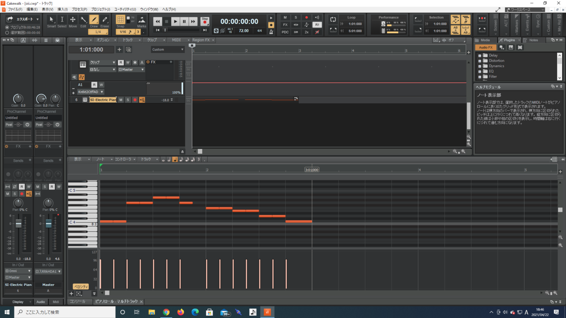Click the 1:01:000 track view time field
Viewport: 566px width, 318px height.
click(92, 49)
